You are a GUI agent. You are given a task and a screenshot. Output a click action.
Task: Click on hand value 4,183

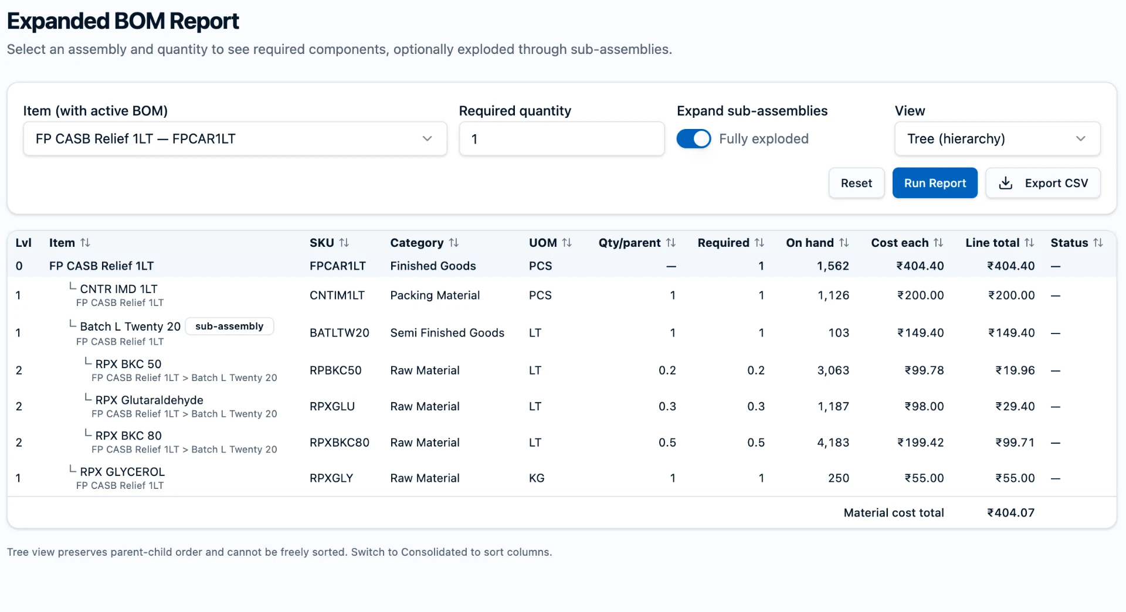tap(833, 443)
